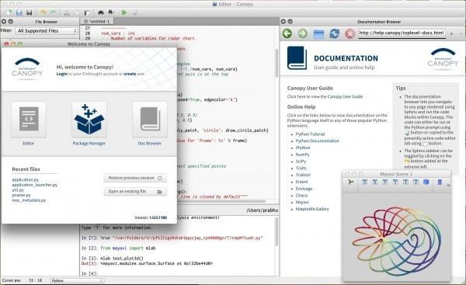466x285 pixels.
Task: Click the Mayavi pipeline icon in Mayavi Scene
Action: pos(351,182)
